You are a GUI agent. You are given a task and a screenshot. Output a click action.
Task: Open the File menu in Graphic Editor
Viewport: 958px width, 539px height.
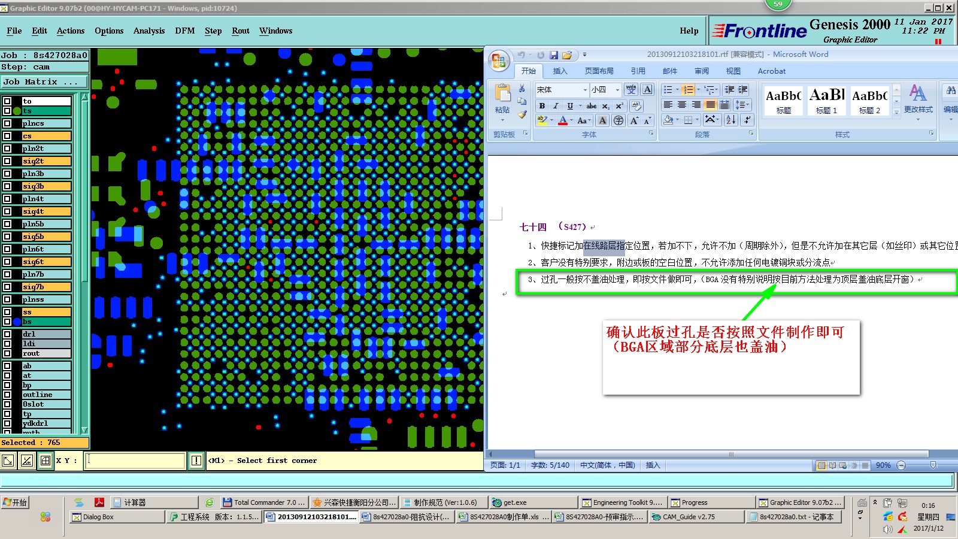click(x=14, y=31)
